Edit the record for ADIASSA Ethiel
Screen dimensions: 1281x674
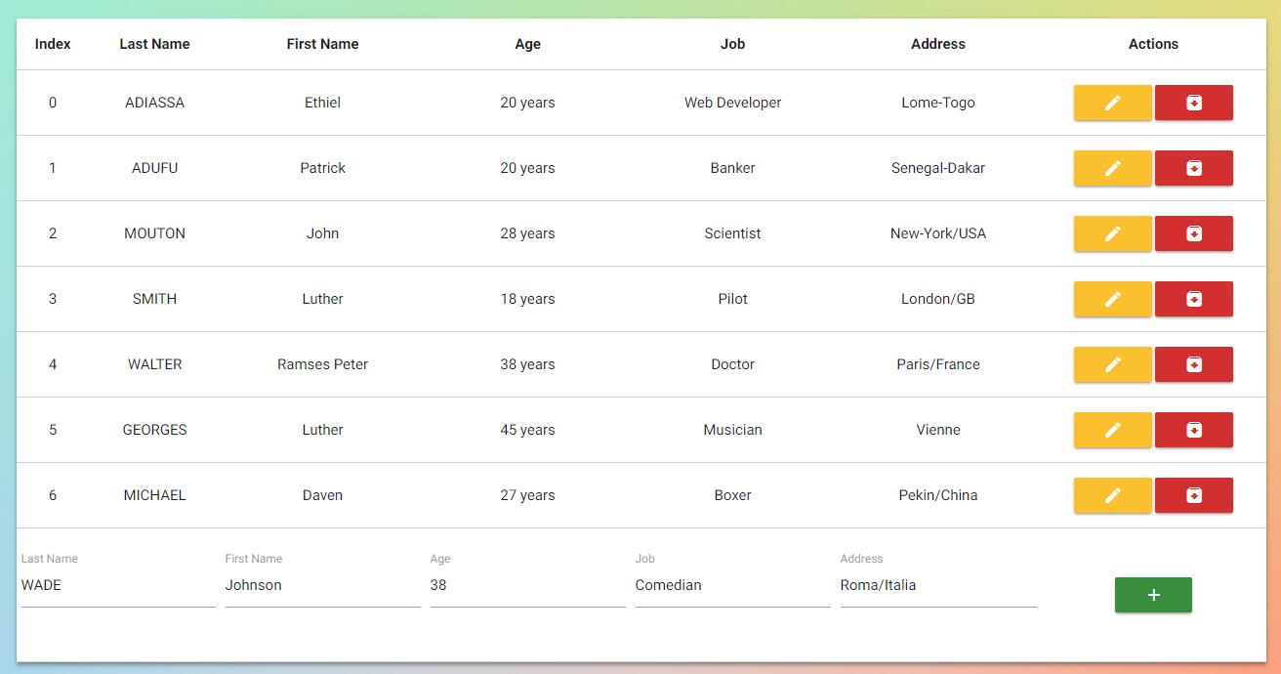pyautogui.click(x=1112, y=103)
